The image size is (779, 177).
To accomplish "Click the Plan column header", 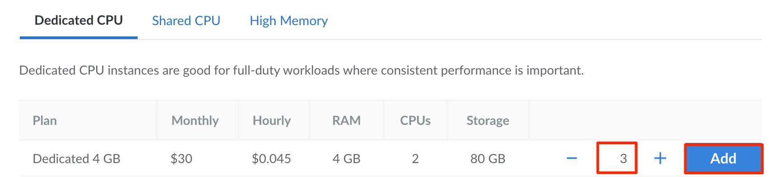I will point(45,120).
